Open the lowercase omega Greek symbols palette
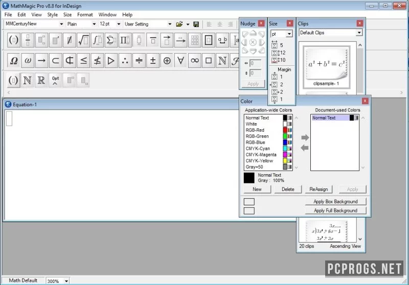 click(x=28, y=61)
